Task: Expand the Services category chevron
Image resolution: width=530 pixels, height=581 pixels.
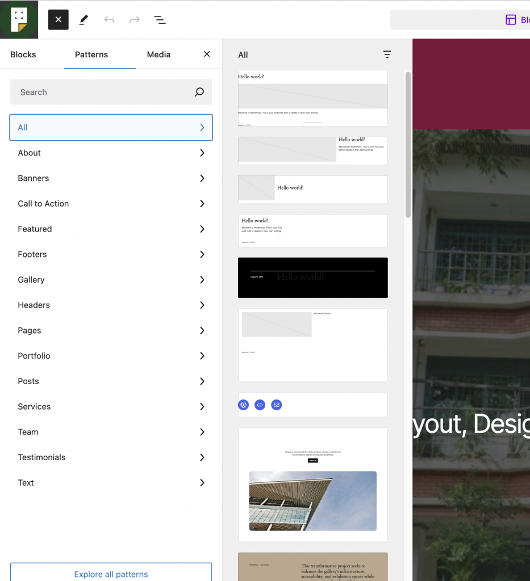Action: pyautogui.click(x=202, y=407)
